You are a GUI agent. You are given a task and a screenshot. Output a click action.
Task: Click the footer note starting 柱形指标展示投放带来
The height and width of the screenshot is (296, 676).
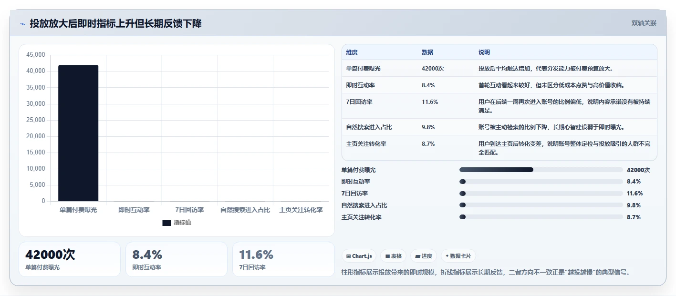486,272
